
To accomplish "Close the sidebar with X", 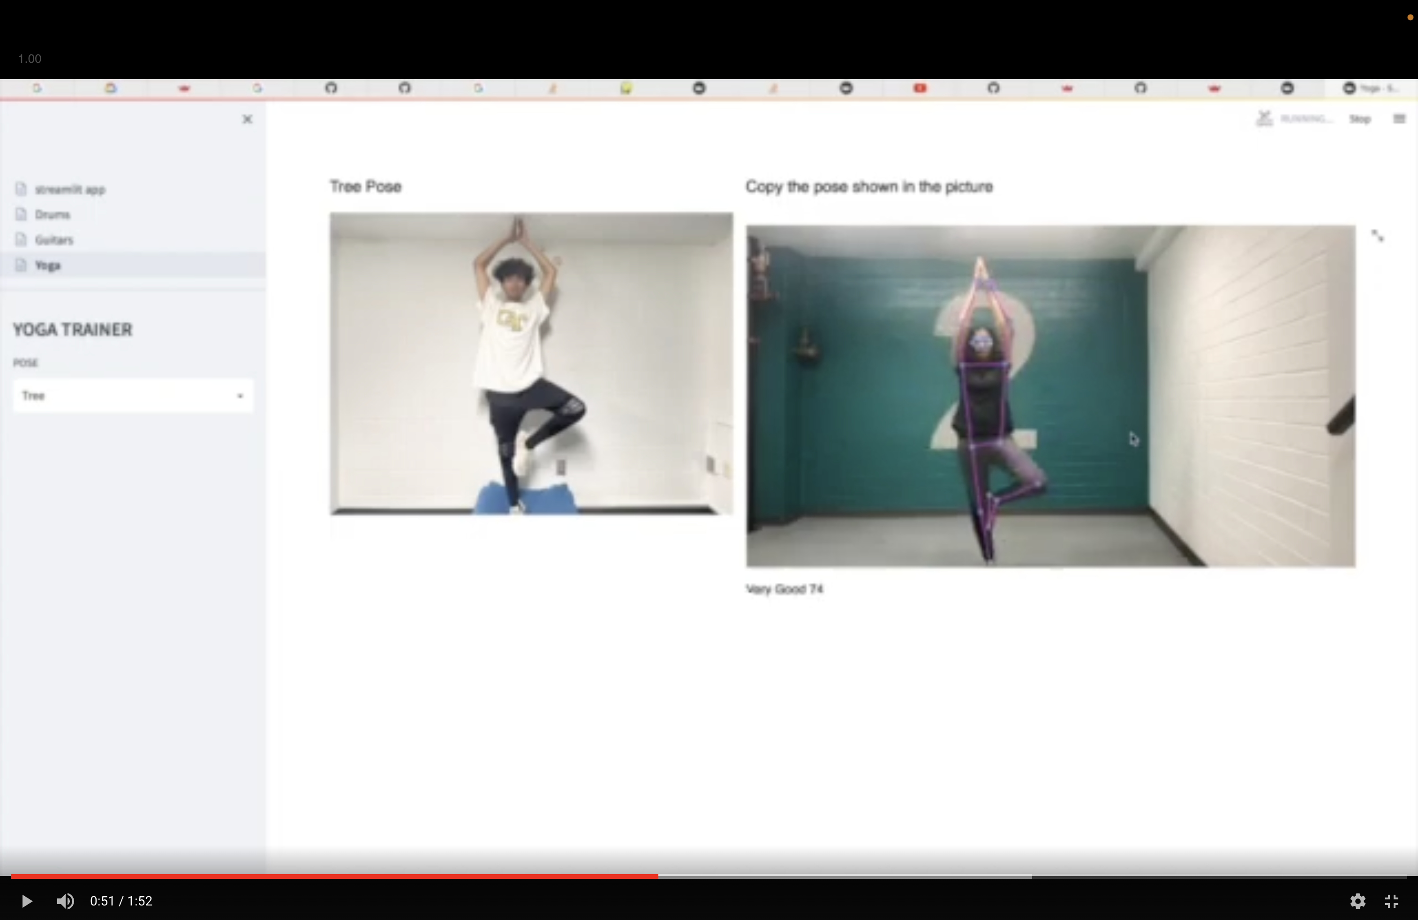I will [247, 119].
